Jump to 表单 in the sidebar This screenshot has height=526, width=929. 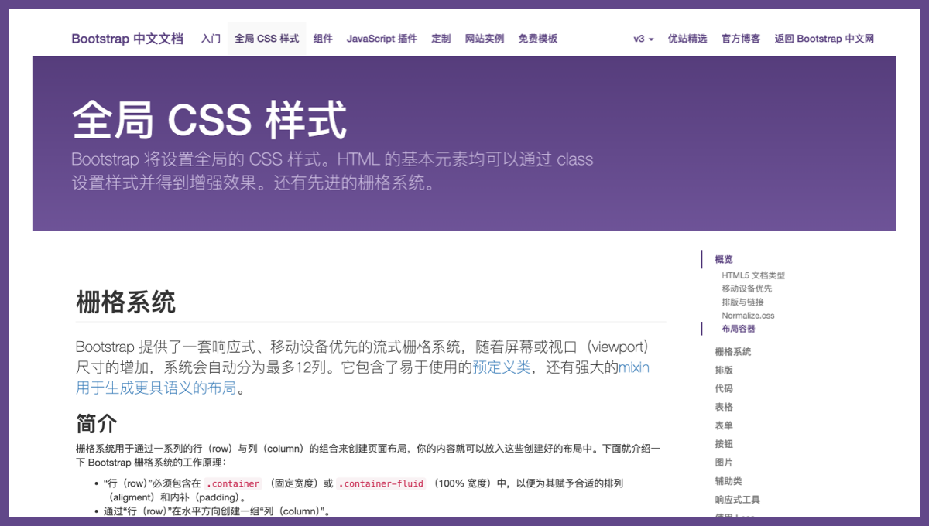[x=724, y=426]
